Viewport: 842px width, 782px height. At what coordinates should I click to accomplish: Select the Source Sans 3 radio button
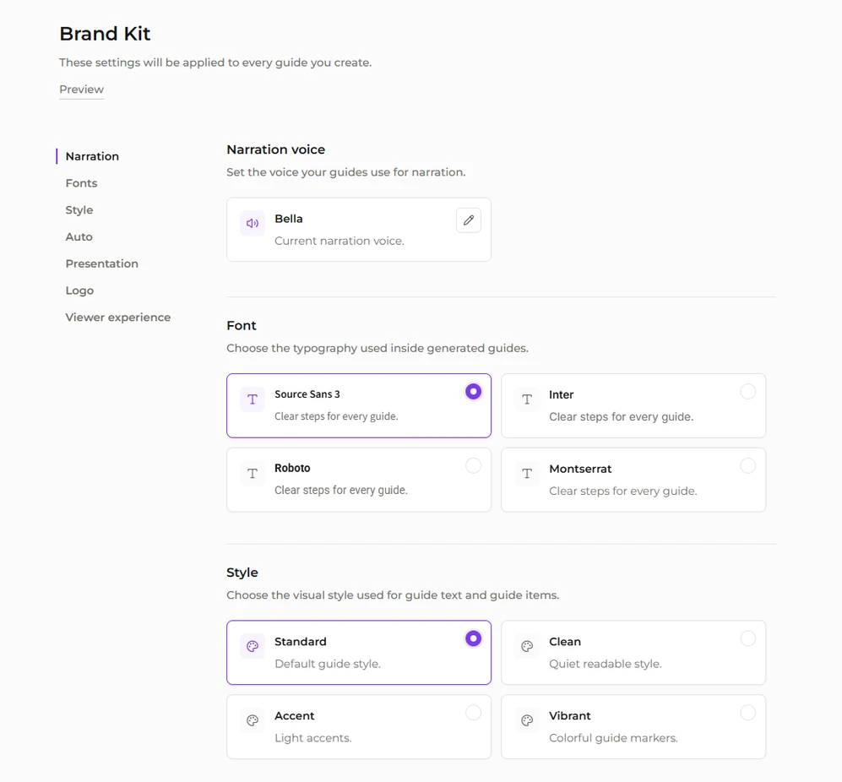(473, 392)
